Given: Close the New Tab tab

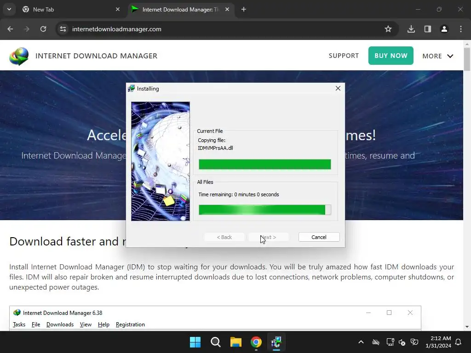Looking at the screenshot, I should coord(118,9).
